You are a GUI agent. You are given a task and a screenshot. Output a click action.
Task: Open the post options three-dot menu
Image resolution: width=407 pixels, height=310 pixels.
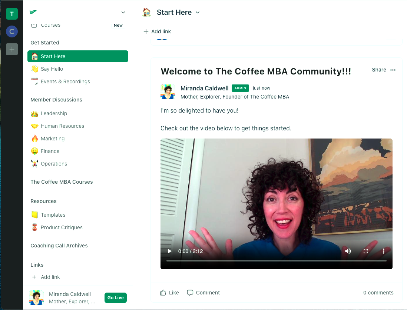click(x=393, y=70)
